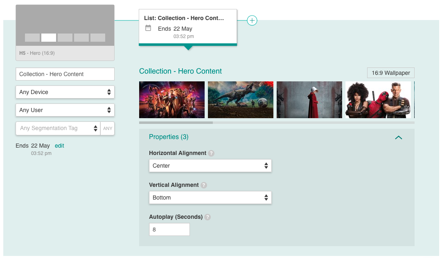442x258 pixels.
Task: Click the edit link next to Ends 22 May
Action: tap(59, 146)
